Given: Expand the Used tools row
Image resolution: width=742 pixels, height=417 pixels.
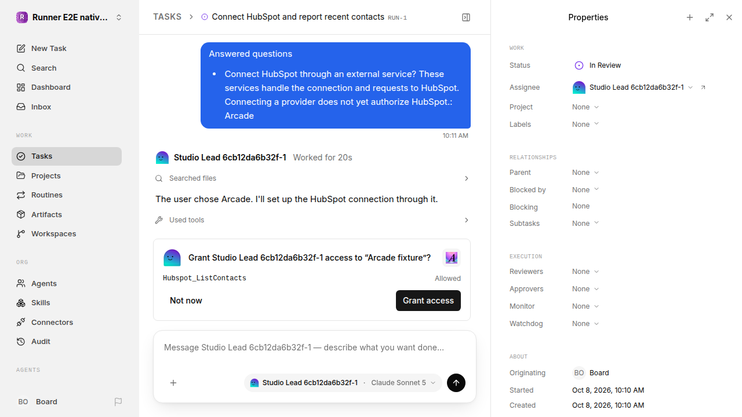Looking at the screenshot, I should [312, 220].
